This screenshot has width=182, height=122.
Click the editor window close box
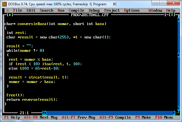pyautogui.click(x=10, y=15)
